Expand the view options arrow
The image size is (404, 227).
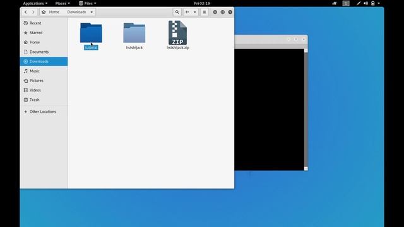coord(195,12)
